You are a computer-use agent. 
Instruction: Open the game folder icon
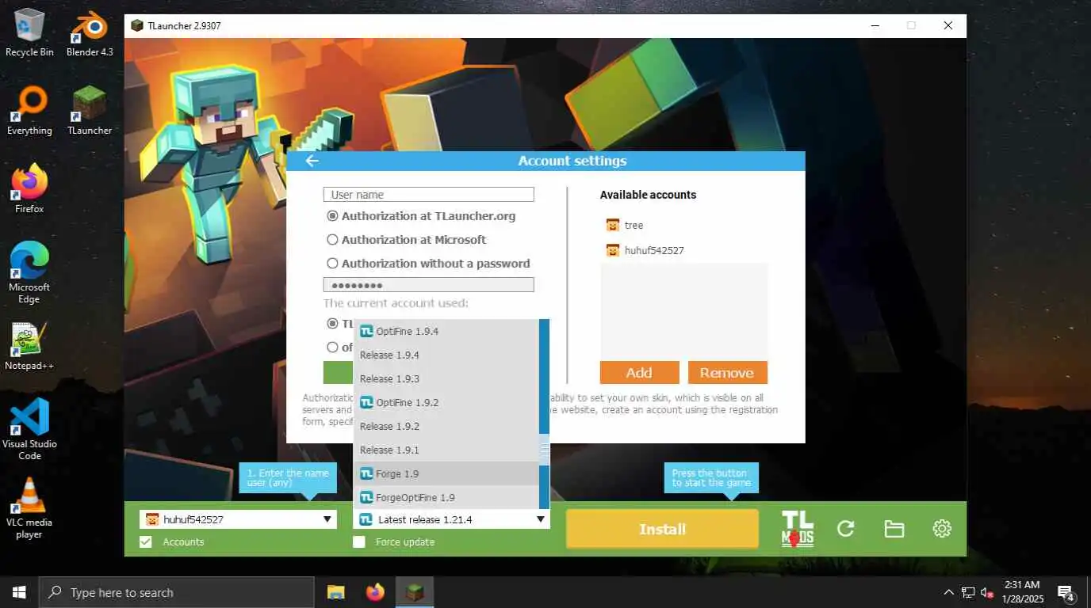click(894, 529)
